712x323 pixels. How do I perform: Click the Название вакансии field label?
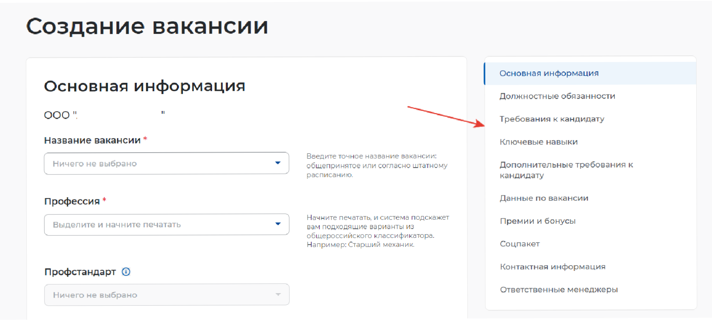[x=92, y=140]
